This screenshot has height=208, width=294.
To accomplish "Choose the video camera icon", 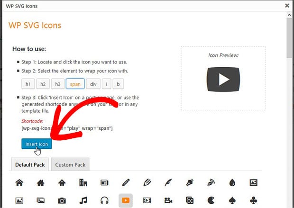I will point(168,201).
